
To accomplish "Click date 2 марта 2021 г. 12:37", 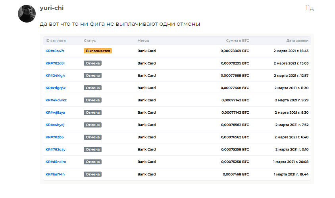I will click(x=291, y=76).
